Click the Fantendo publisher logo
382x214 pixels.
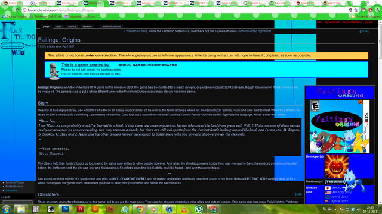pos(335,182)
